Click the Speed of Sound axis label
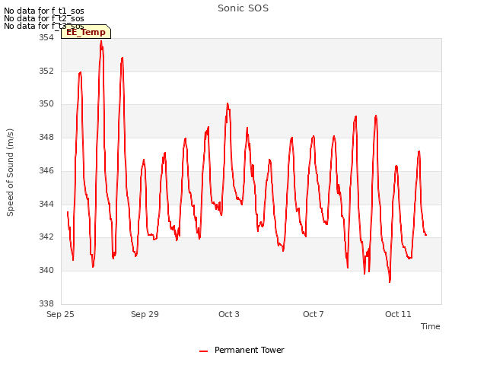This screenshot has width=487, height=365. coord(10,173)
